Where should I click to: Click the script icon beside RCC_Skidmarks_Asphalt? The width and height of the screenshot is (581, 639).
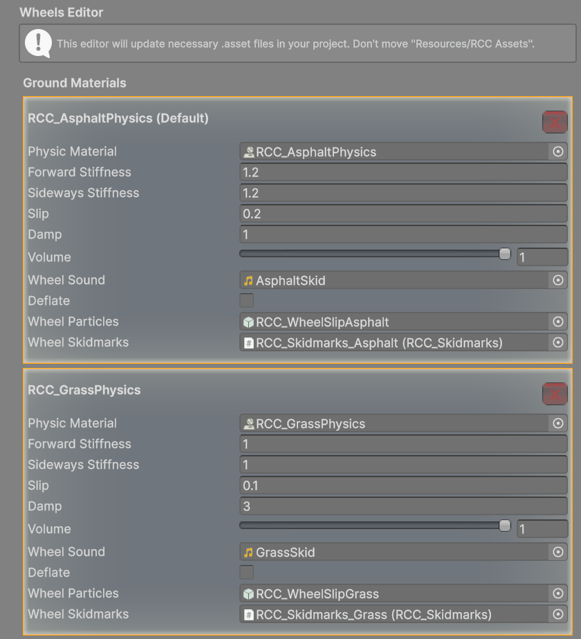pyautogui.click(x=249, y=343)
